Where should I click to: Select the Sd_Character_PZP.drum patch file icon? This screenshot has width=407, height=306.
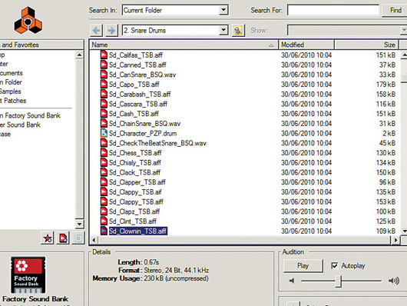[x=104, y=133]
